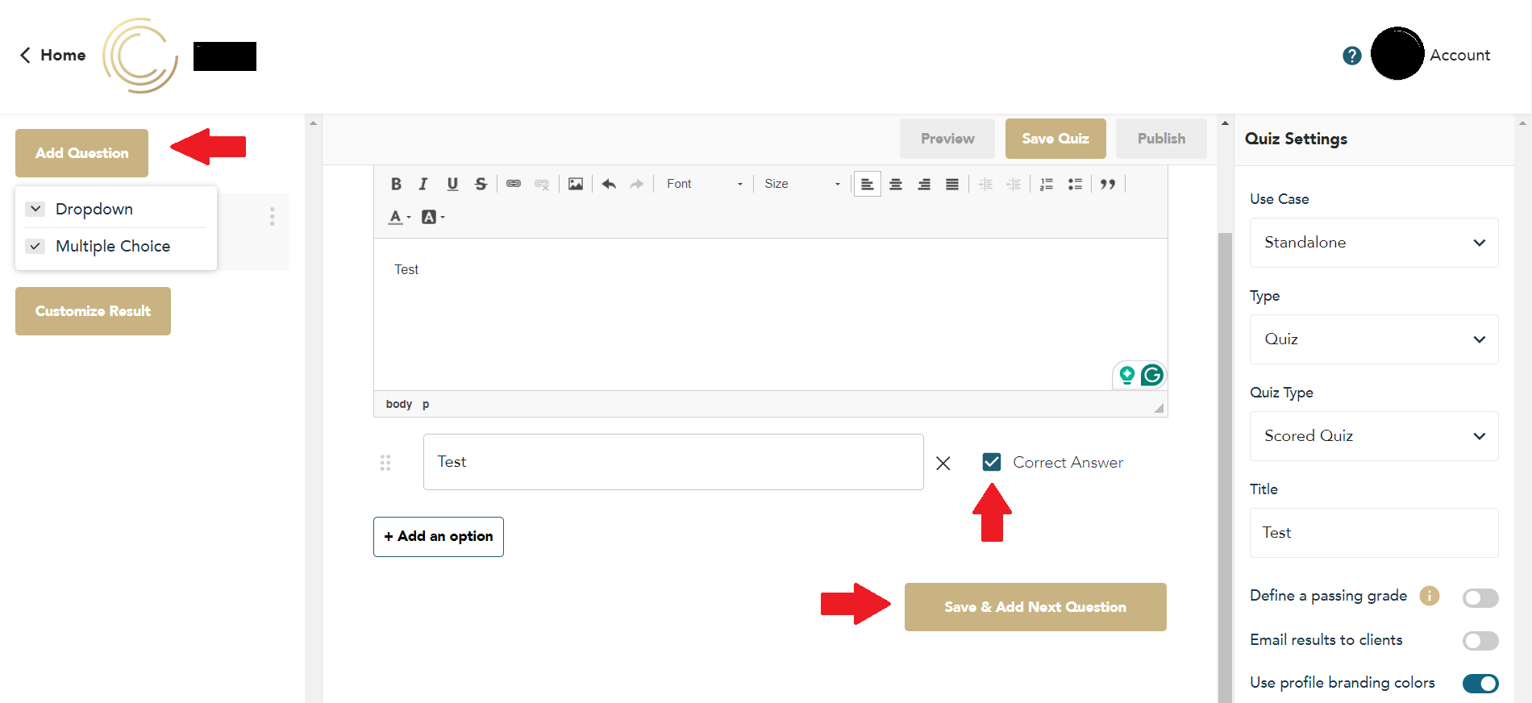Turn on Email results to clients
Viewport: 1532px width, 703px height.
click(1480, 641)
